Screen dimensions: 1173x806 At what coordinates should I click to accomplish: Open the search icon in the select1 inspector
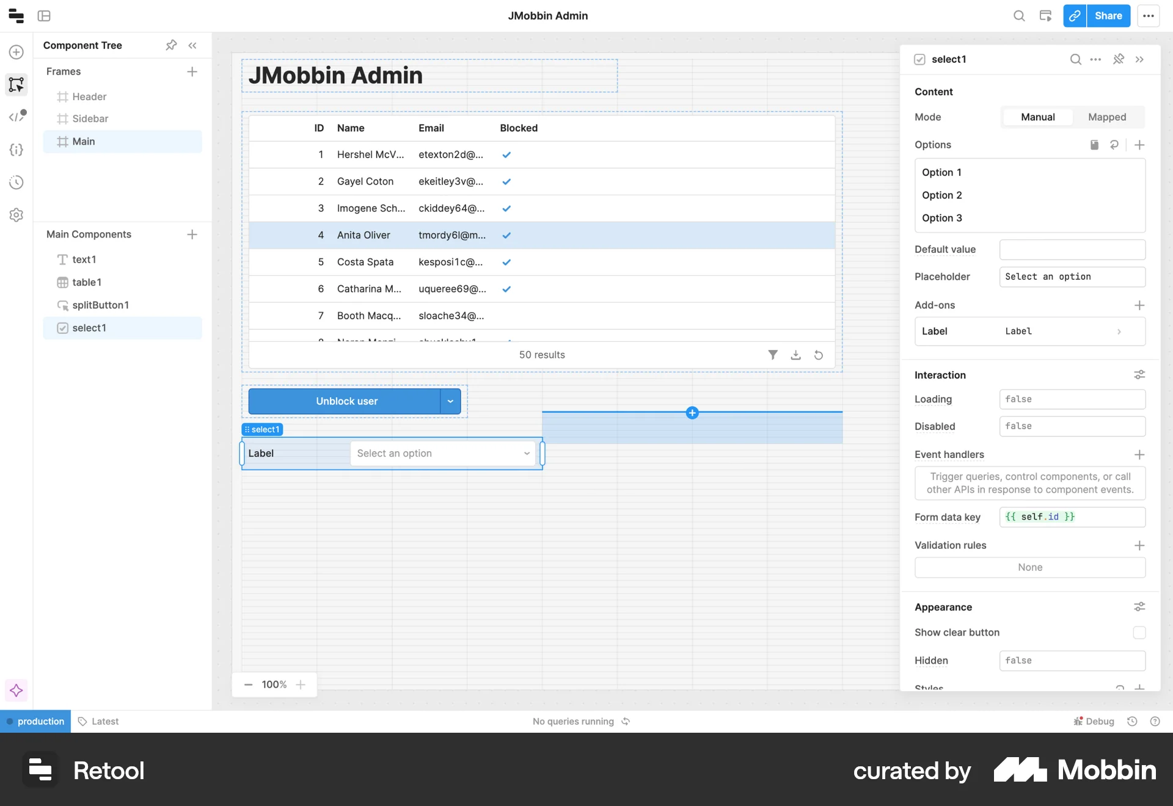click(x=1075, y=59)
